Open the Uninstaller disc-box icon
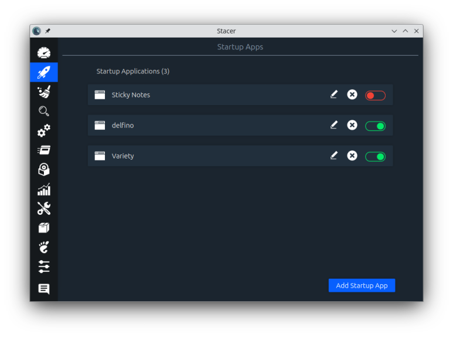 pos(44,169)
